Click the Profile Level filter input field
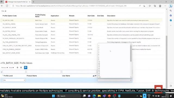Screen dimensions: 174x98 click(x=14, y=72)
